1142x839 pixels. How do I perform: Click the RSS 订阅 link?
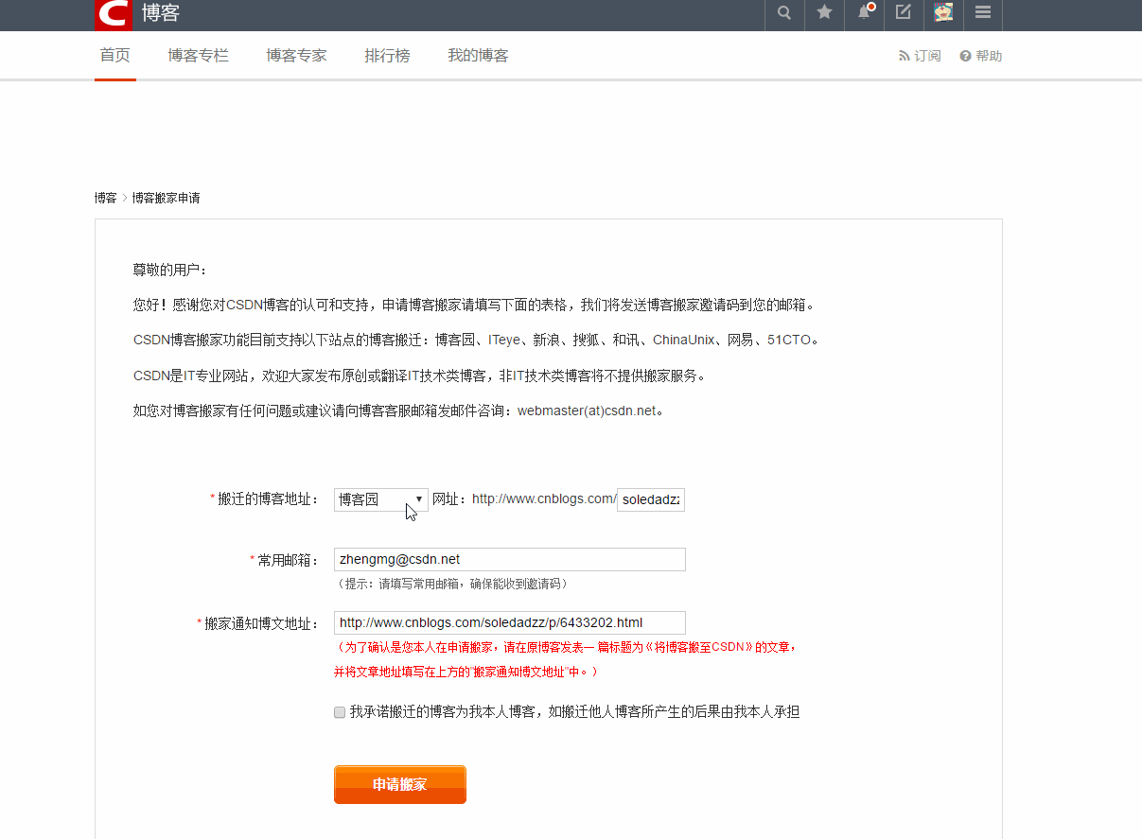pos(920,56)
